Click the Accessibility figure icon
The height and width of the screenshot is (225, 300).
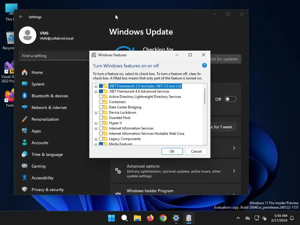pyautogui.click(x=25, y=178)
